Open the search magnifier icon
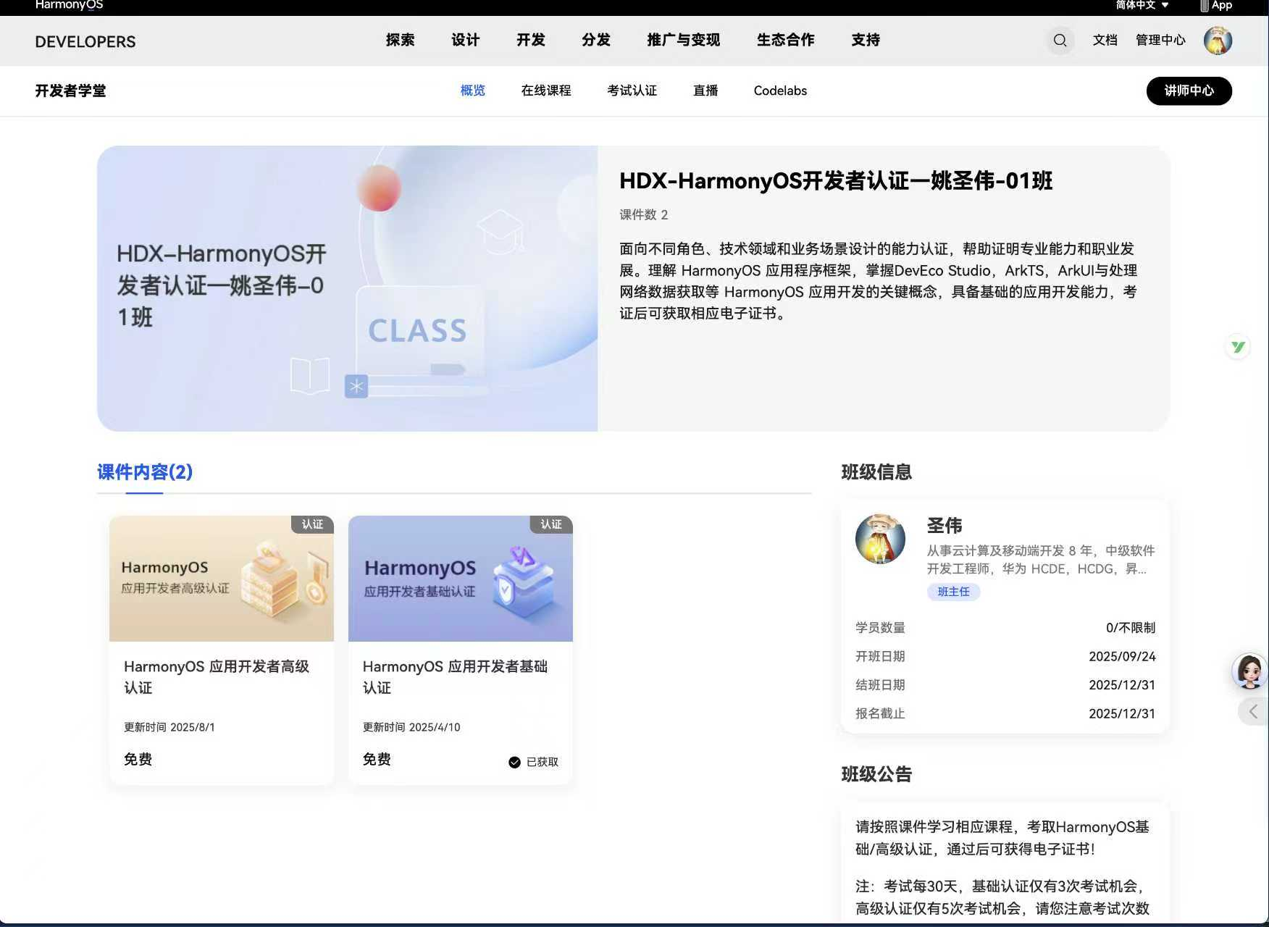Screen dimensions: 1269x927 coord(1060,41)
